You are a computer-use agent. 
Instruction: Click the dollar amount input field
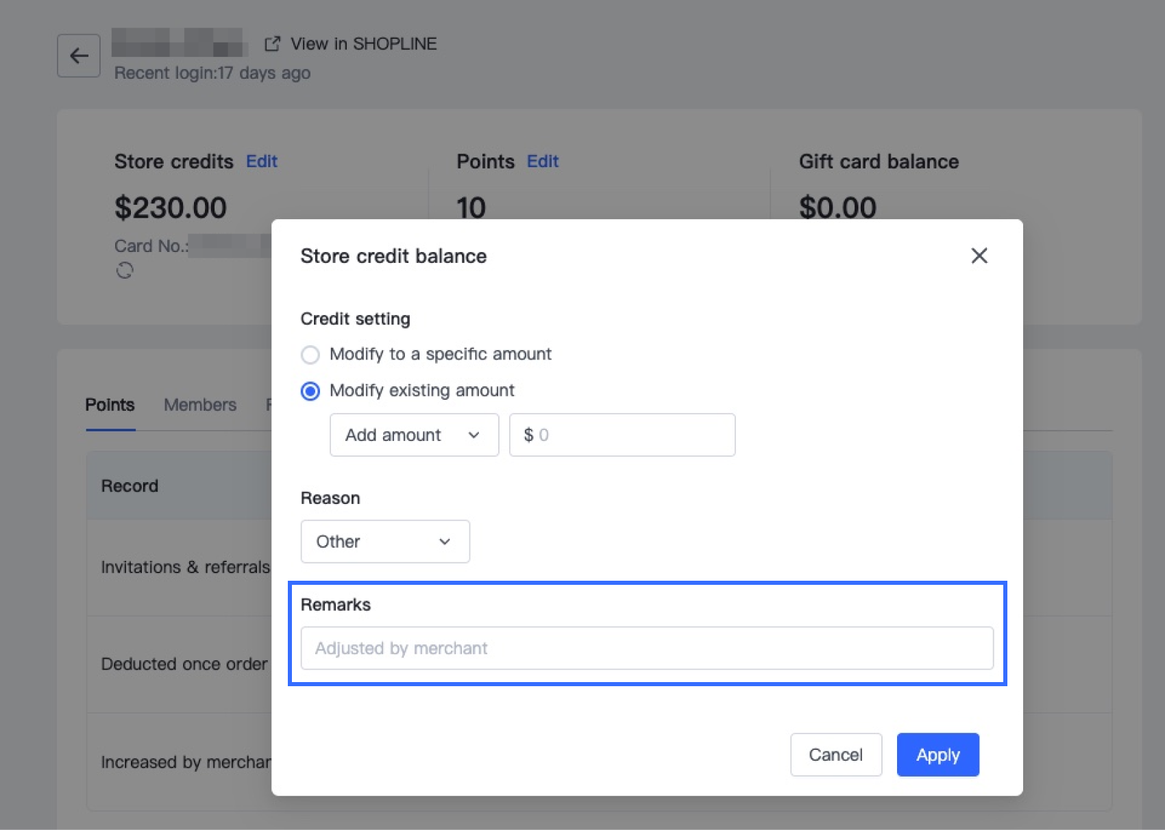click(x=622, y=435)
